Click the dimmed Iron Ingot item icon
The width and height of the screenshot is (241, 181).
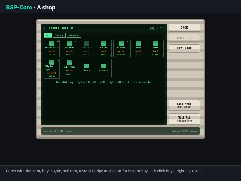tap(86, 43)
